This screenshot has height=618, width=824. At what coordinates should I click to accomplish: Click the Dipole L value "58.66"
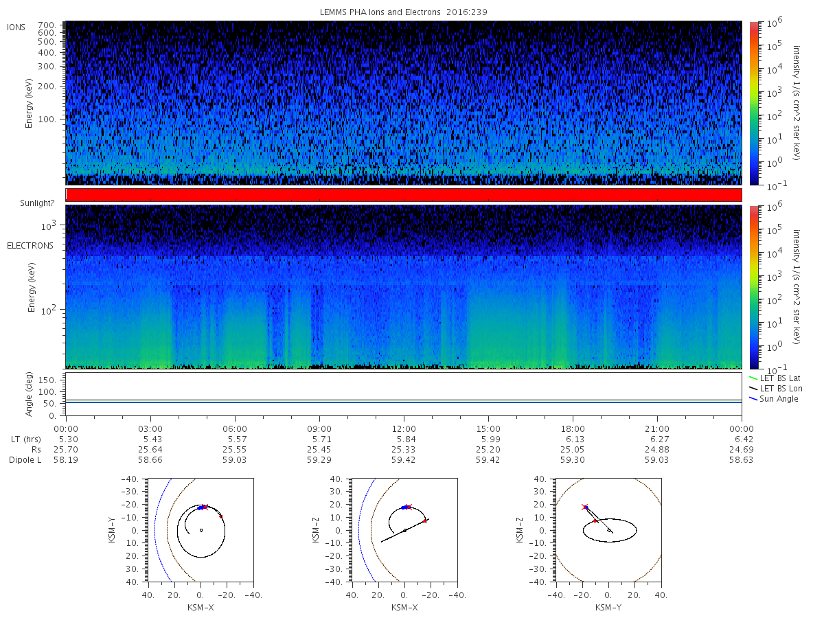point(150,460)
